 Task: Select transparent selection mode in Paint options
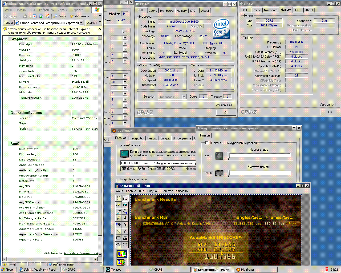pyautogui.click(x=122, y=263)
